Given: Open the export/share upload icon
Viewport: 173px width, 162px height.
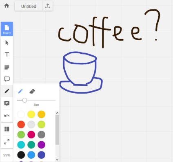Looking at the screenshot, I should coord(48,6).
